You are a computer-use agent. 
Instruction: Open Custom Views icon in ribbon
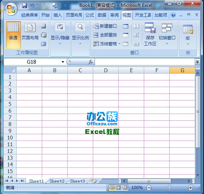click(44, 35)
